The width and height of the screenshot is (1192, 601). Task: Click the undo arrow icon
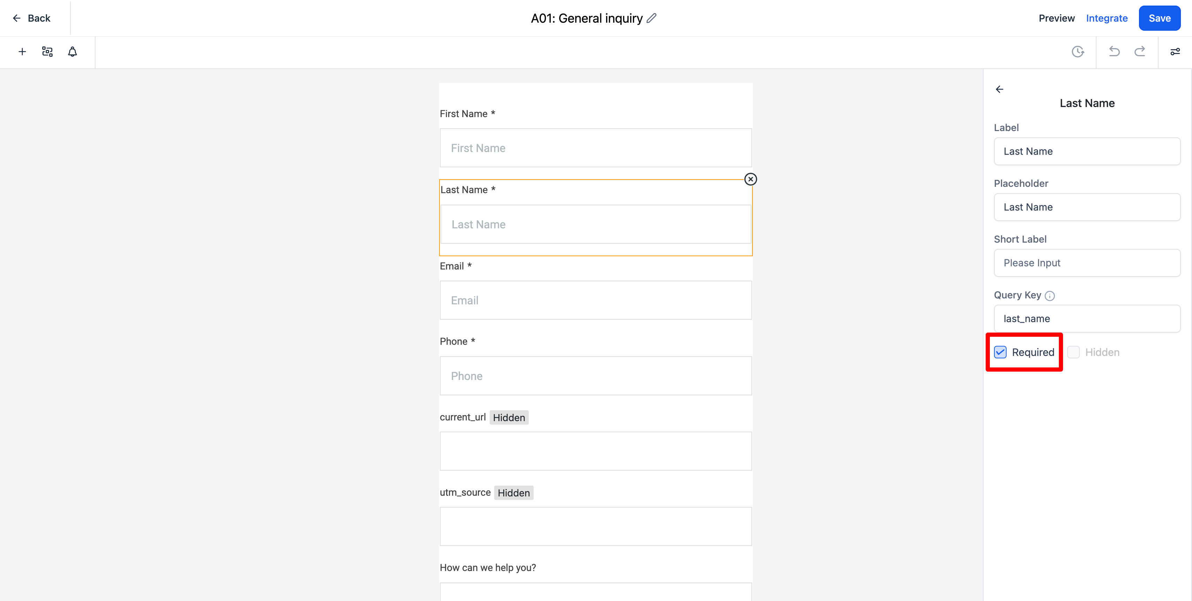point(1114,51)
